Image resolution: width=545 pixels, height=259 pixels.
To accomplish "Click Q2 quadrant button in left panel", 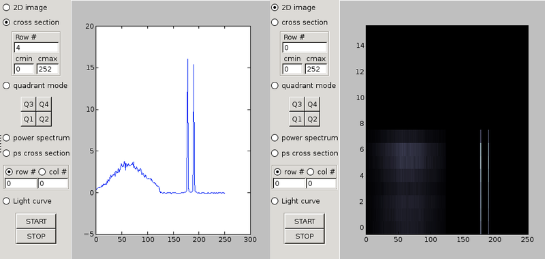I will click(x=44, y=119).
